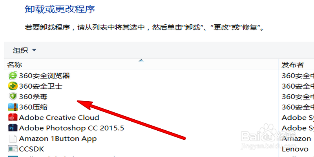Select Adobe Photoshop CC 2015.5 entry name
The width and height of the screenshot is (314, 157).
click(71, 128)
